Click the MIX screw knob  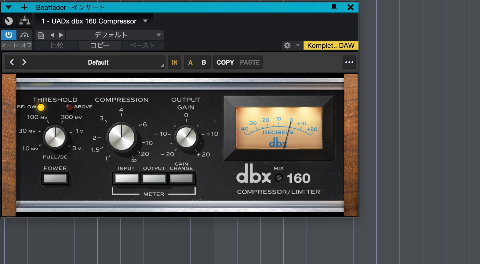(278, 178)
